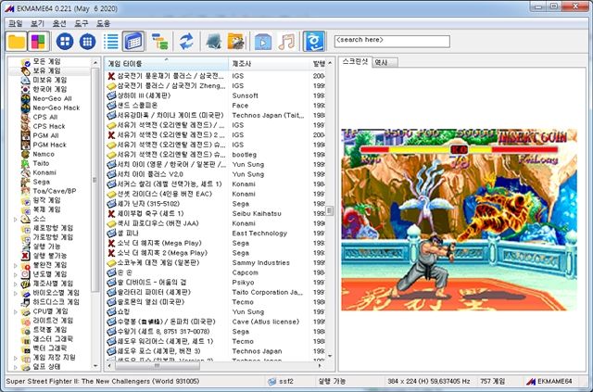The width and height of the screenshot is (593, 392).
Task: Select PGM Hack folder
Action: pyautogui.click(x=49, y=145)
